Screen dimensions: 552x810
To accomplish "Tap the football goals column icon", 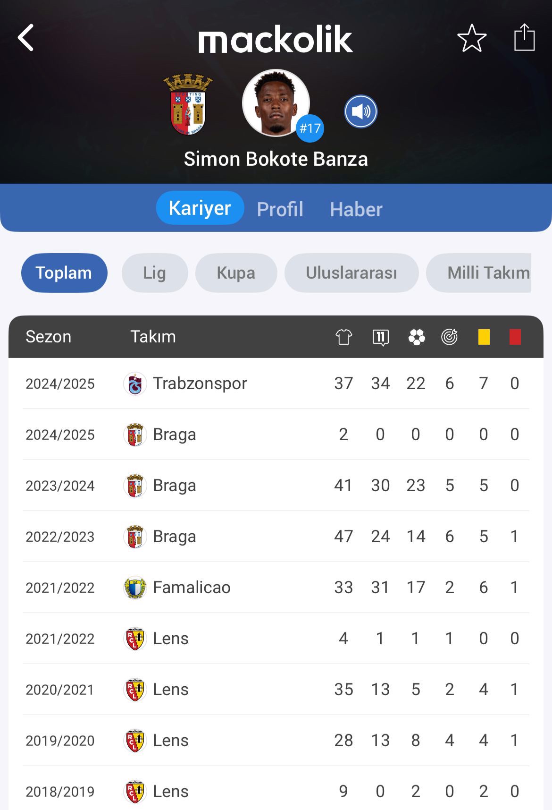I will click(417, 337).
